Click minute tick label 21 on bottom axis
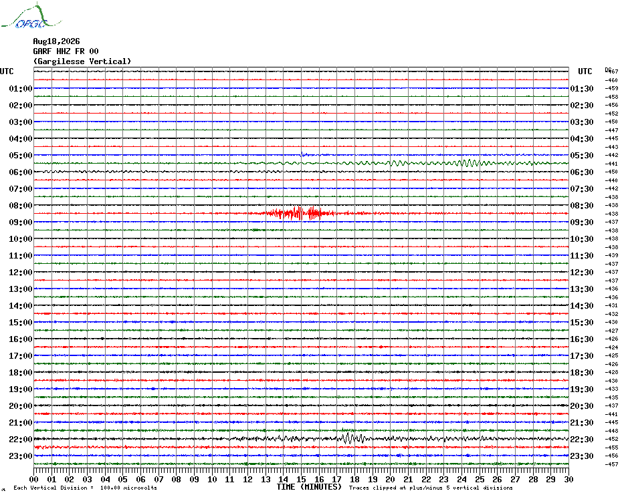The image size is (622, 497). pos(408,480)
